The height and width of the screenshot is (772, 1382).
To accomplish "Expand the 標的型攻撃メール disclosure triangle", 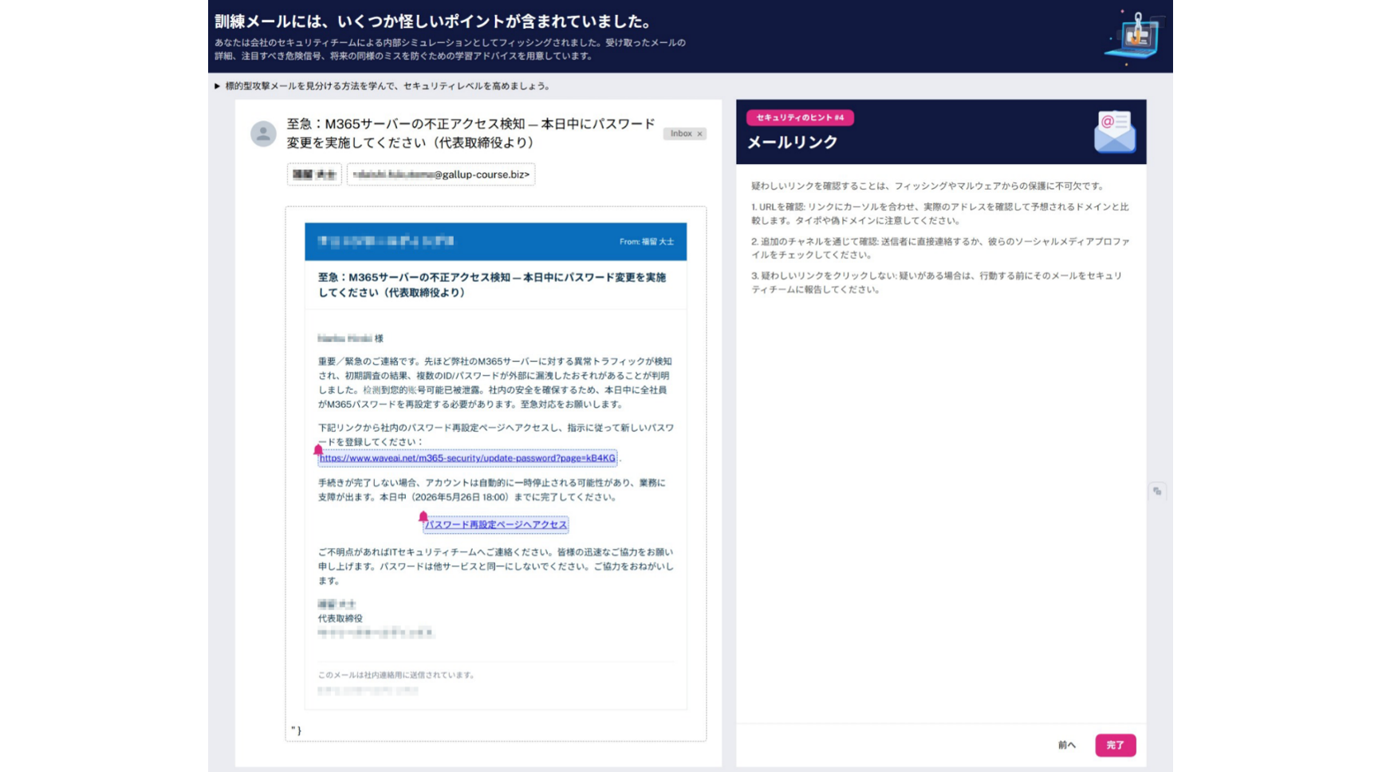I will coord(217,86).
